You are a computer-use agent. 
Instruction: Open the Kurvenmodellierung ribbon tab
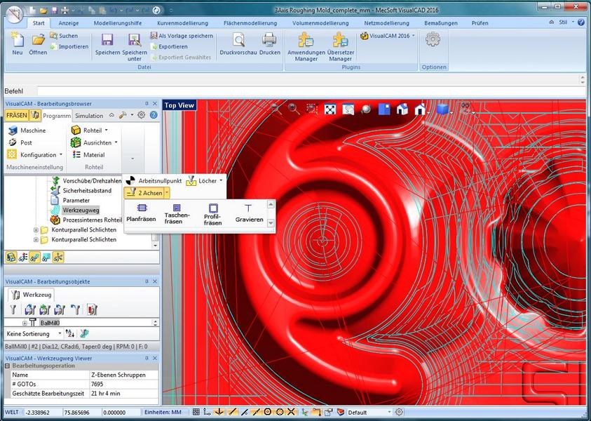182,23
